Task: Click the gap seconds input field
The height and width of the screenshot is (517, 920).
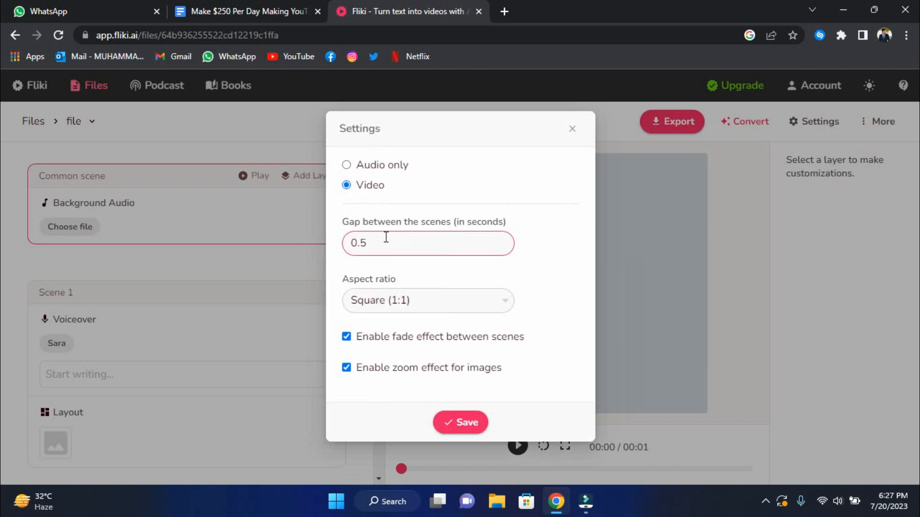Action: pyautogui.click(x=428, y=243)
